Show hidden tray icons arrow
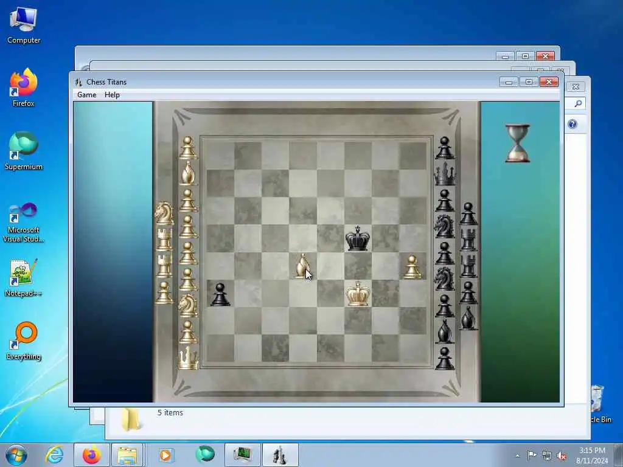The image size is (623, 467). tap(517, 455)
